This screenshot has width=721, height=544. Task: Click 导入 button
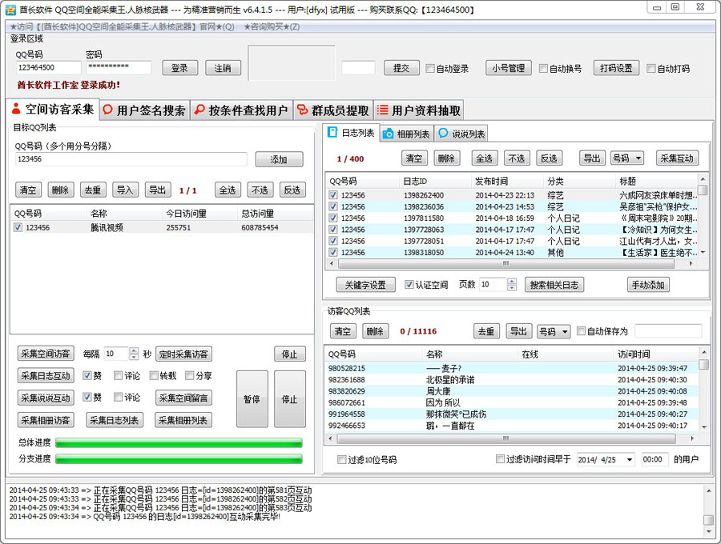click(x=125, y=190)
